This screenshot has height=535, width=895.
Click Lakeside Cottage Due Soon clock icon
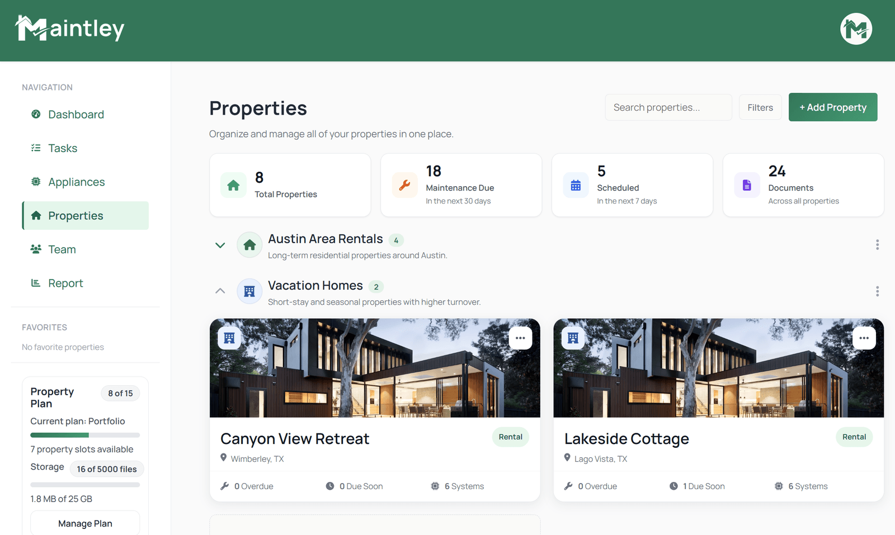[673, 486]
